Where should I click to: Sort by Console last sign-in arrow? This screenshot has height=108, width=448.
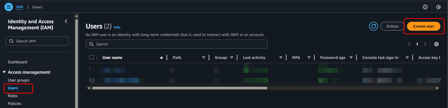tap(407, 57)
